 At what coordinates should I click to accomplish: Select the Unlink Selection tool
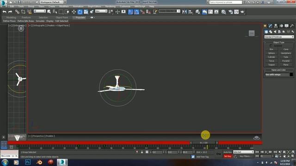click(x=23, y=12)
